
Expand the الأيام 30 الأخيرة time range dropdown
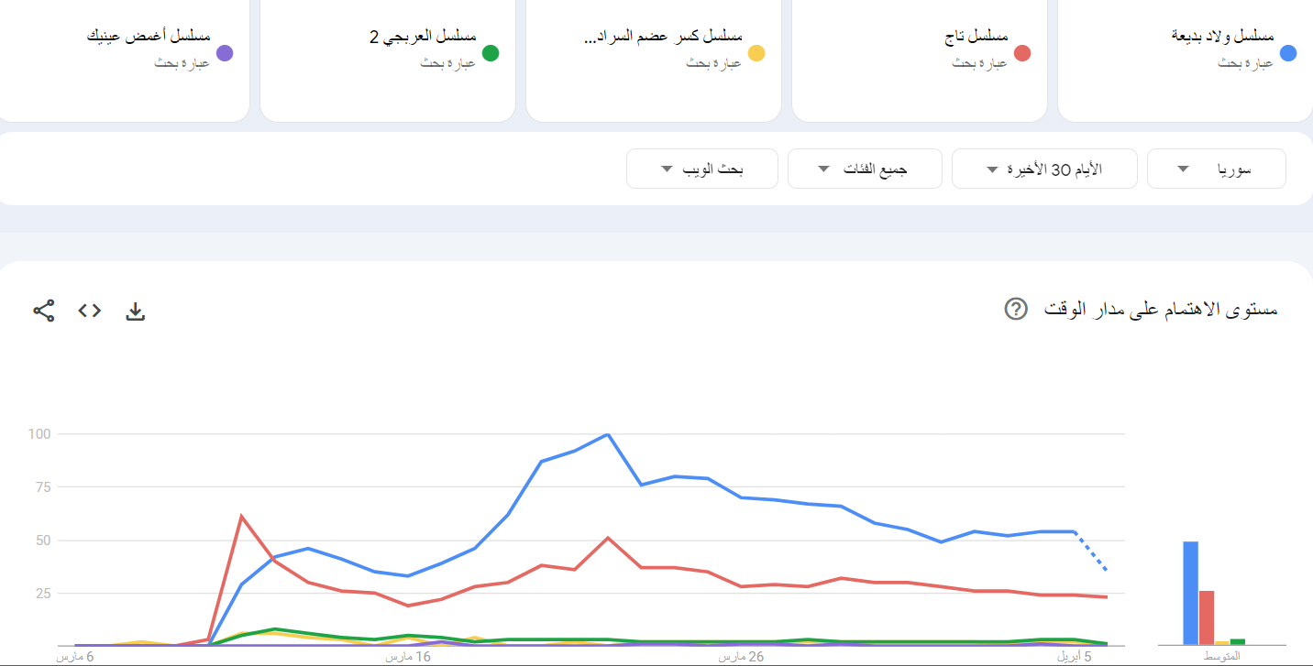tap(1044, 169)
